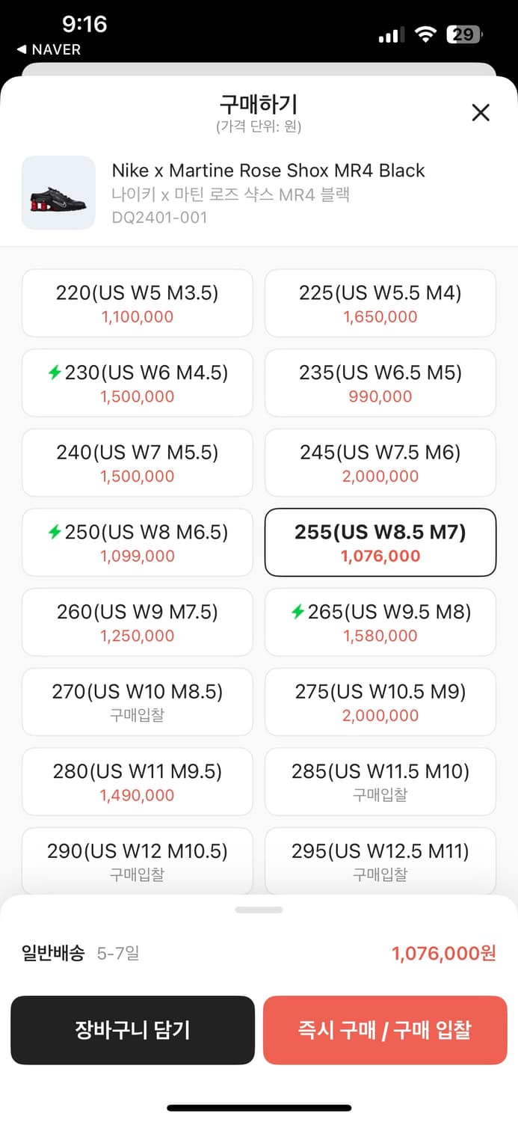The height and width of the screenshot is (1122, 518).
Task: Select the highlighted size 255 option
Action: 380,542
